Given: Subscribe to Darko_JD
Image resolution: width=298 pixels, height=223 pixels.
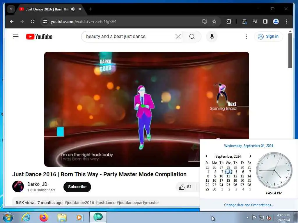Looking at the screenshot, I should [x=77, y=187].
